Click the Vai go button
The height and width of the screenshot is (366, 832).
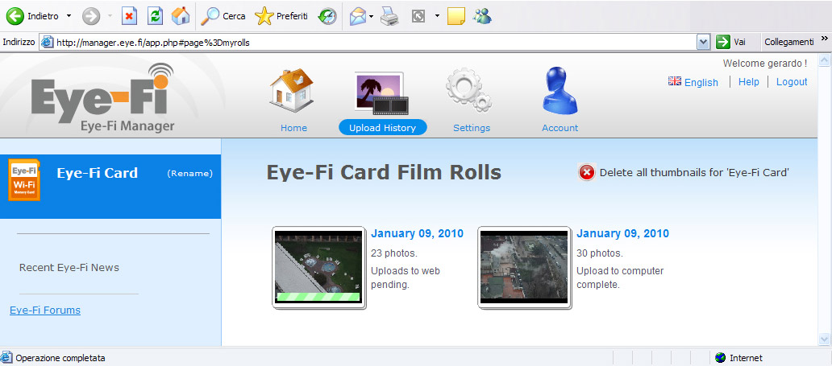click(731, 43)
